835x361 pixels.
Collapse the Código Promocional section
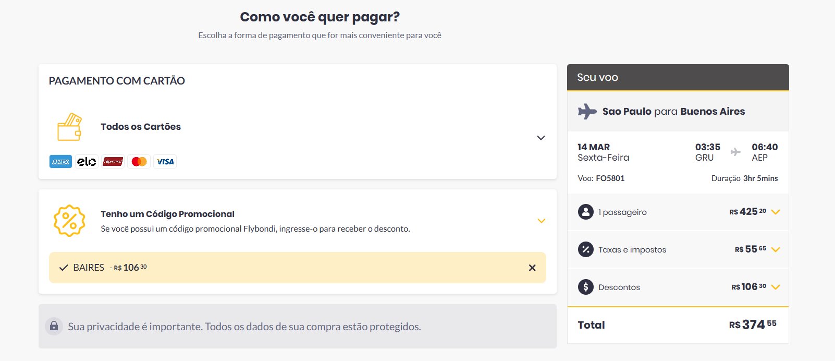[x=541, y=221]
